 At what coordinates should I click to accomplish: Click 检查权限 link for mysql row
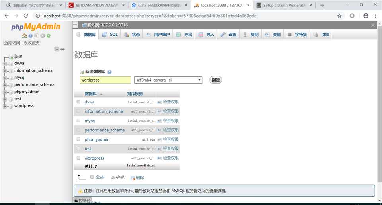(171, 121)
